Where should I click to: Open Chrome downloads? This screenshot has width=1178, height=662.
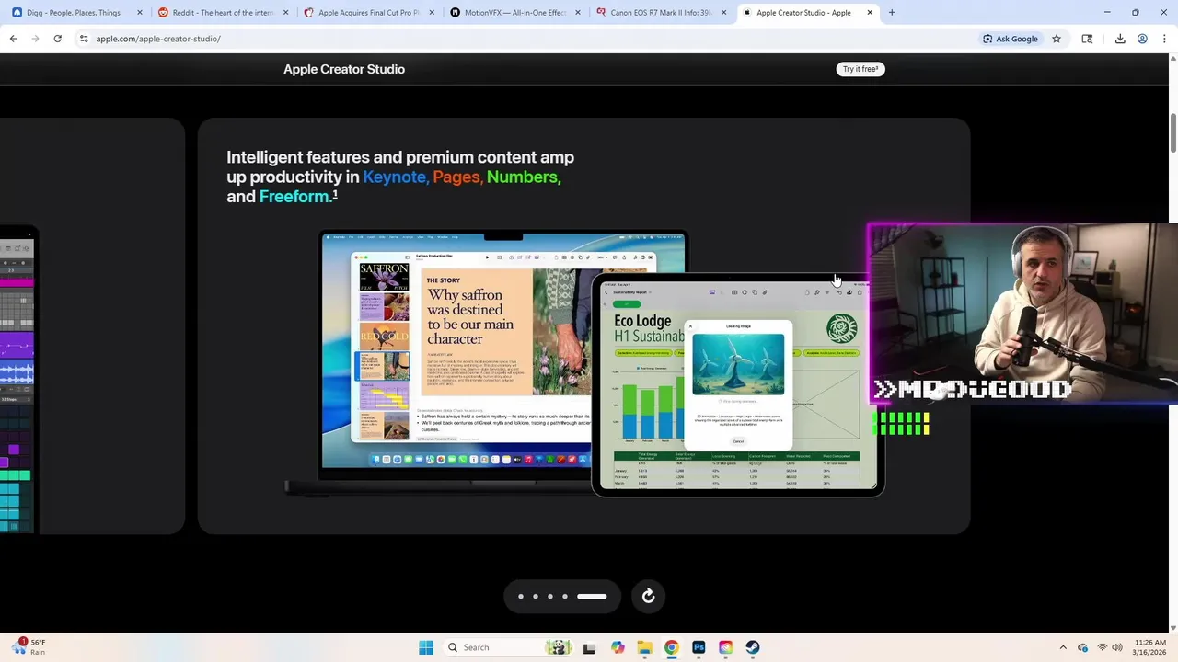pyautogui.click(x=1120, y=39)
